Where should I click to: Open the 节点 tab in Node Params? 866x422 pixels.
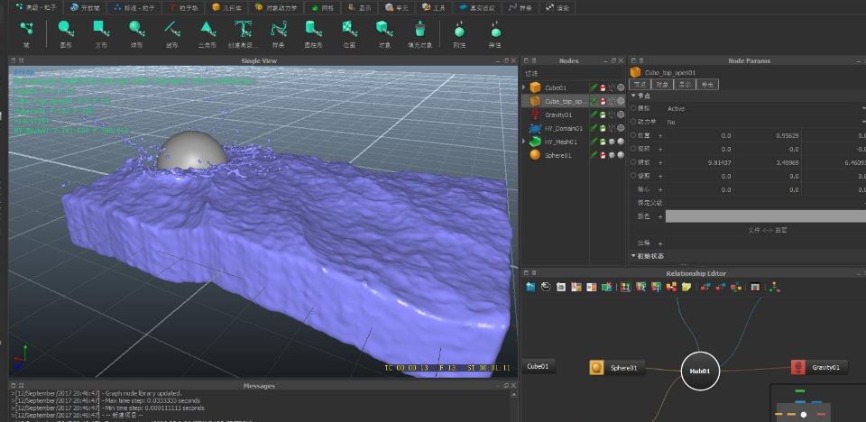(640, 85)
